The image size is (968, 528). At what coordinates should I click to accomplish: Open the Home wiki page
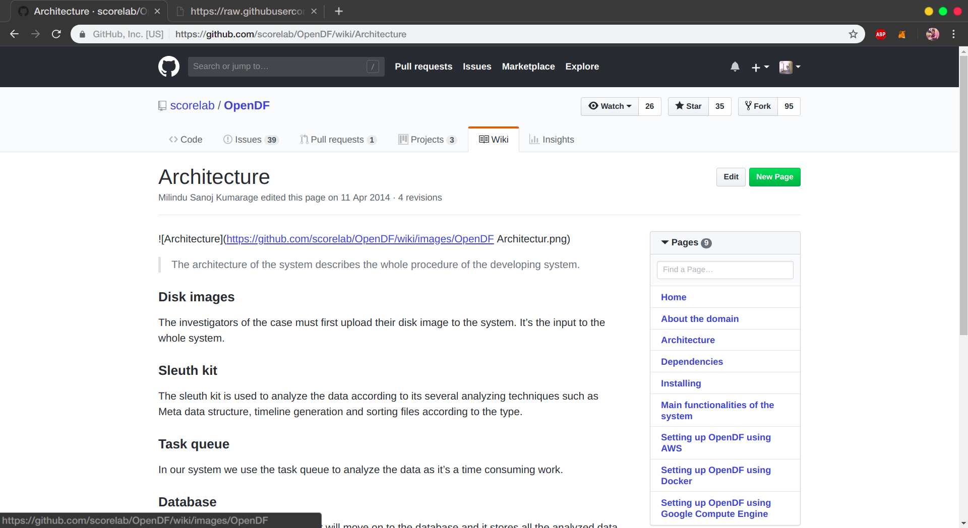pos(674,297)
